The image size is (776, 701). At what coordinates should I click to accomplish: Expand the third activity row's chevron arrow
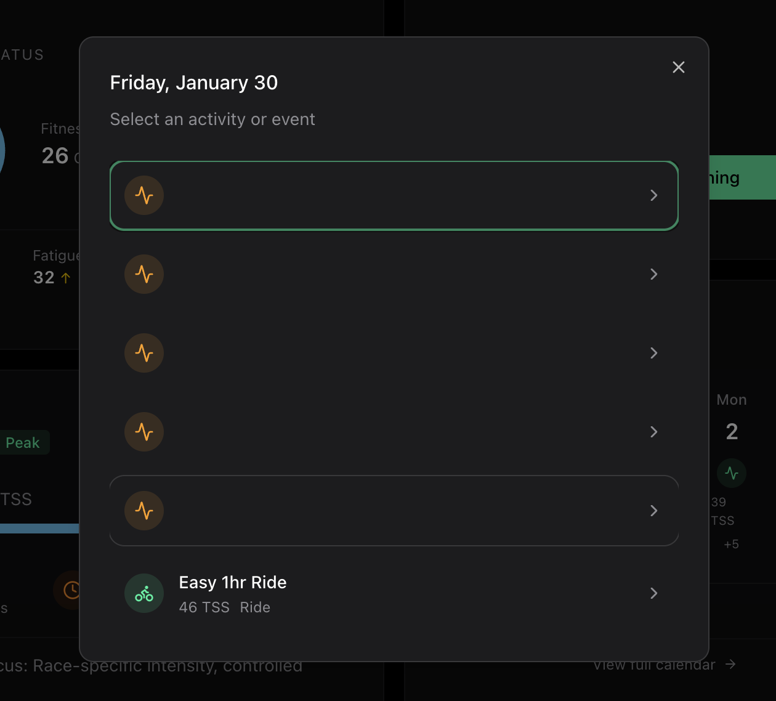[x=654, y=353]
